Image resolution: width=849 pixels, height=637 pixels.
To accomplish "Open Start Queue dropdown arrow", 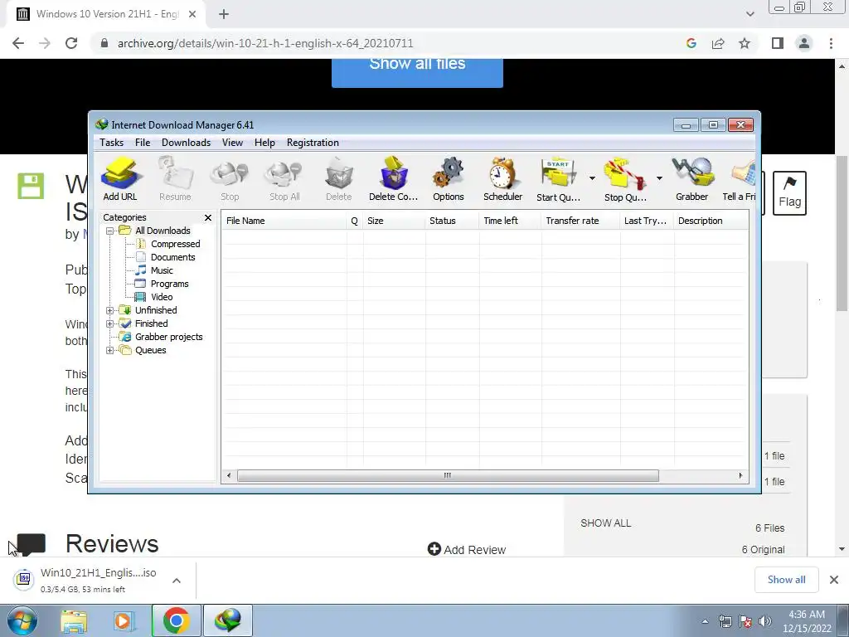I will pyautogui.click(x=592, y=178).
